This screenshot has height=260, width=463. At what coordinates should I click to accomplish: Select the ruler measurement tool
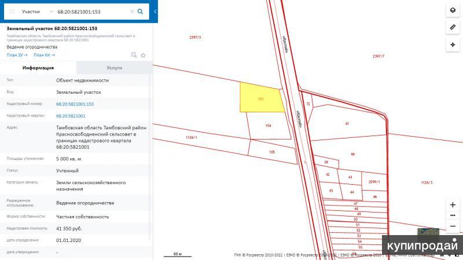452,28
